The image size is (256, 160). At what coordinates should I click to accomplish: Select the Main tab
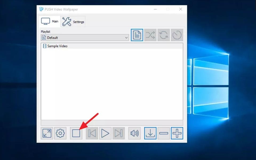(x=49, y=21)
